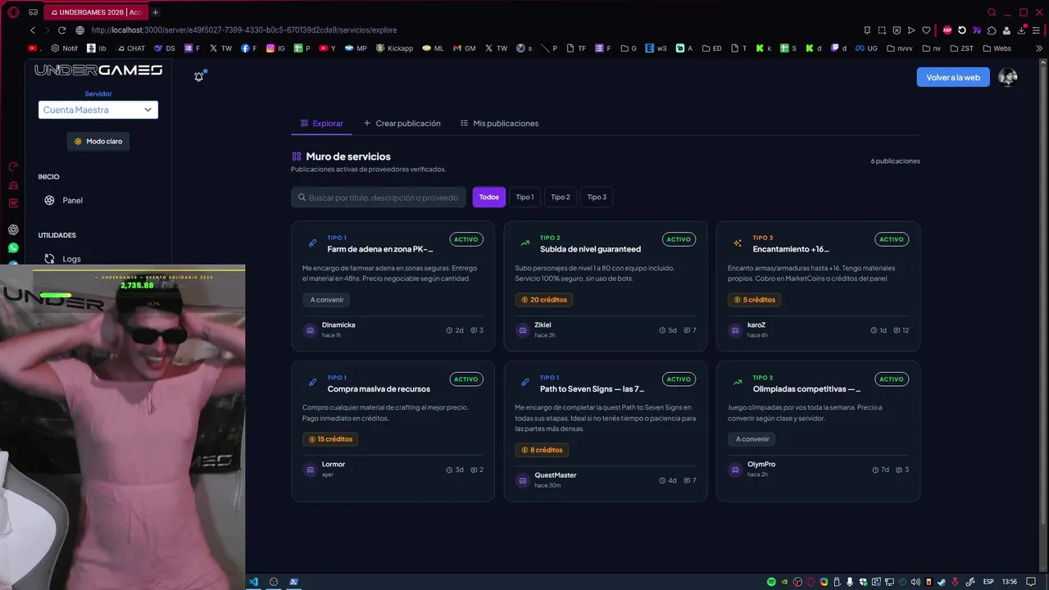The width and height of the screenshot is (1049, 590).
Task: Select the Tipo 3 filter
Action: (597, 197)
